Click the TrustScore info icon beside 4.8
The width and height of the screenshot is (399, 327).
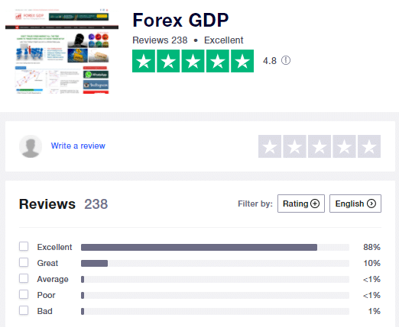click(x=286, y=60)
